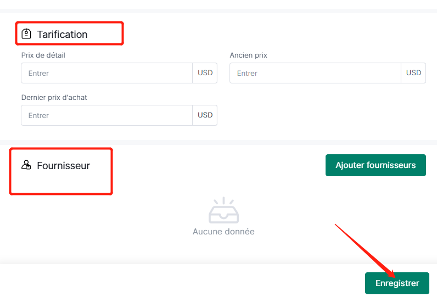Click the Tarification price tag icon
The height and width of the screenshot is (297, 437).
point(26,33)
